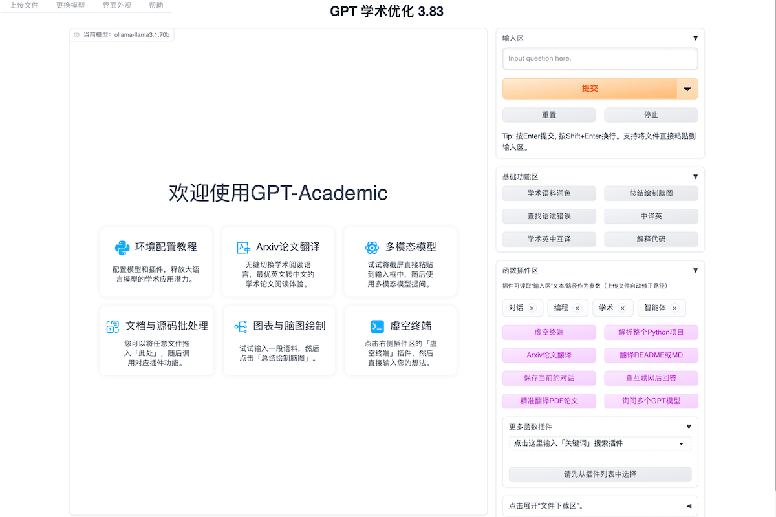Image resolution: width=776 pixels, height=517 pixels.
Task: Open the 上传文件 menu
Action: tap(24, 5)
